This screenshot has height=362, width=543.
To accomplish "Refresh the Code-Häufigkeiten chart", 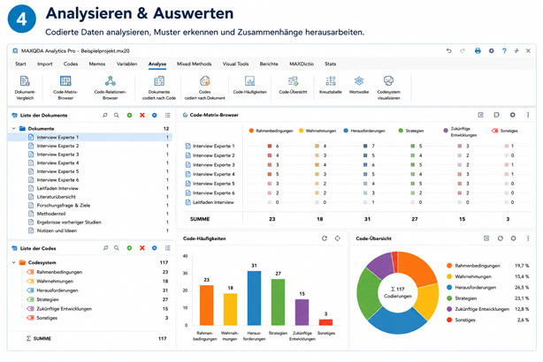I will click(x=325, y=238).
